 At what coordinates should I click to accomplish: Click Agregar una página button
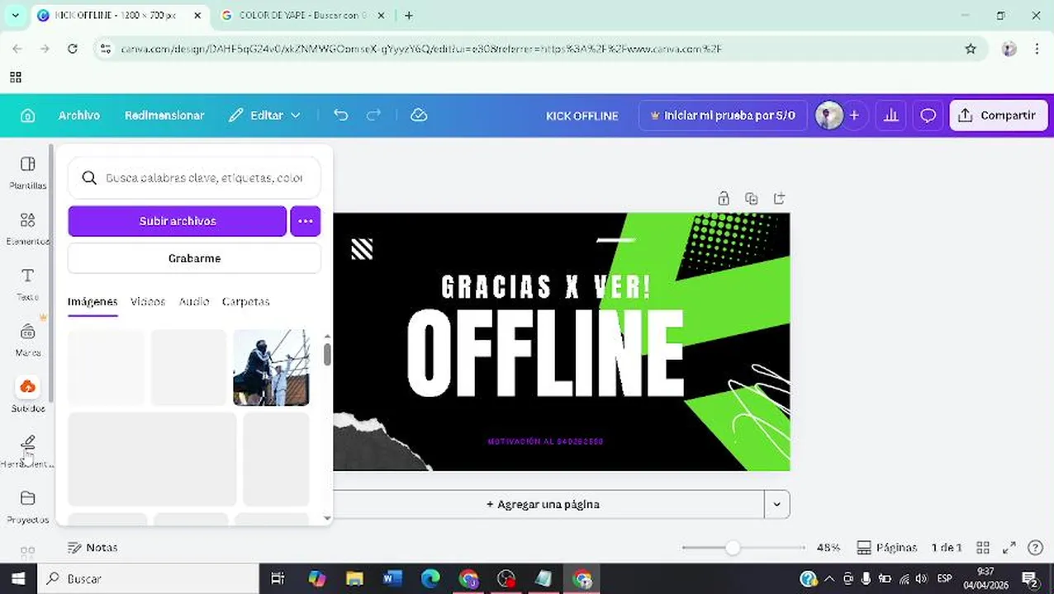[x=544, y=504]
